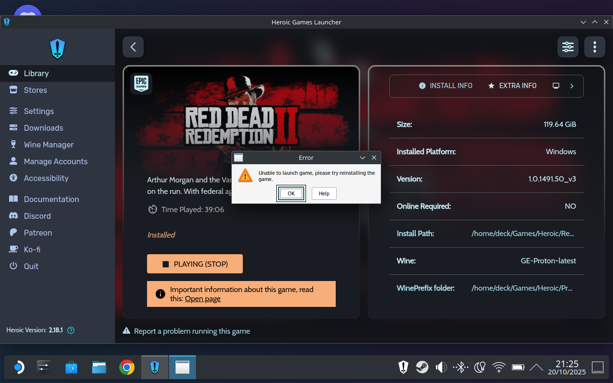Switch to the Error window taskbar entry

pos(182,367)
